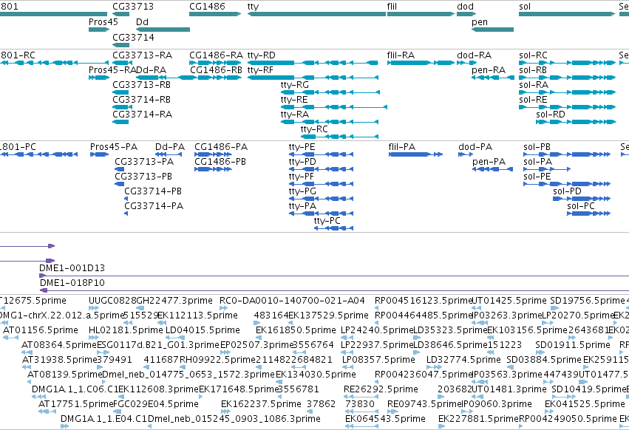Image resolution: width=629 pixels, height=430 pixels.
Task: Click EST label UUGC0828
Action: click(x=112, y=301)
